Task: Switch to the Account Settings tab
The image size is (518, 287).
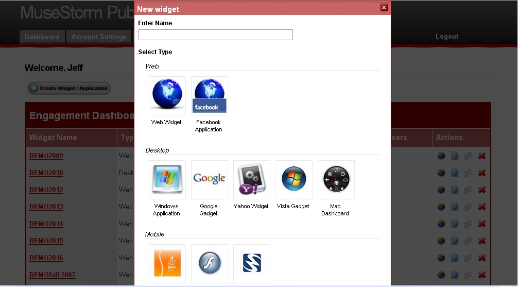Action: (99, 37)
